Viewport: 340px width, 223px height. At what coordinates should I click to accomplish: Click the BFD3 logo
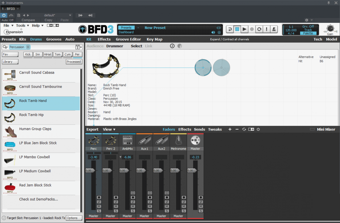tap(96, 29)
